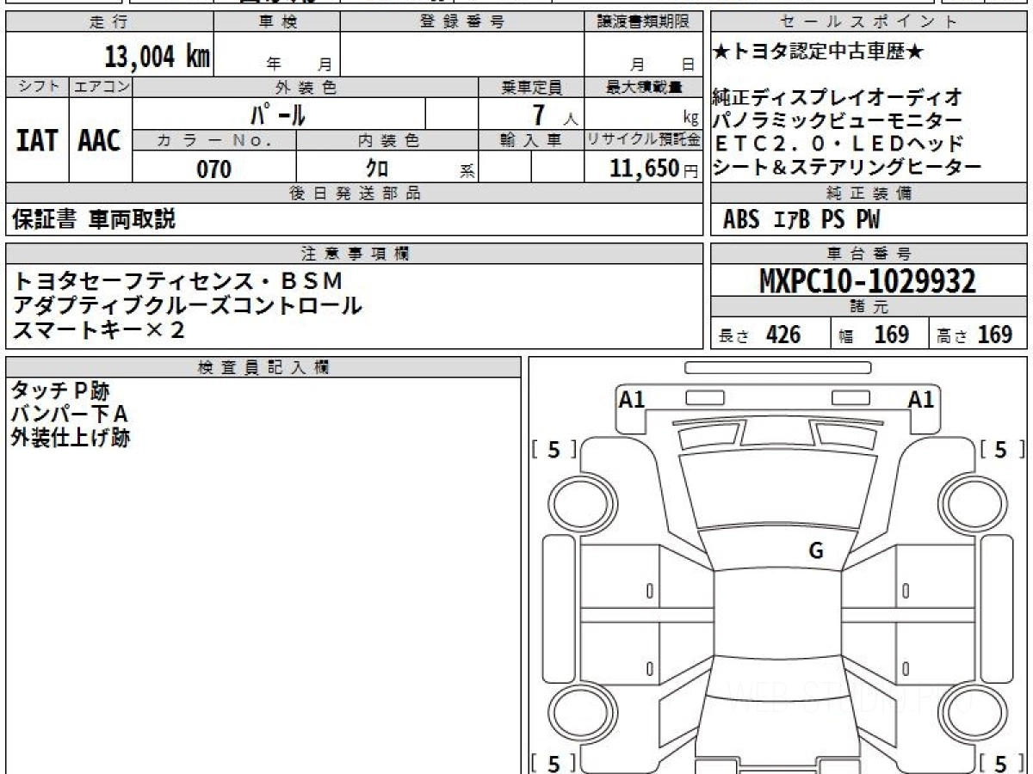Select color number 070
Image resolution: width=1033 pixels, height=774 pixels.
(213, 169)
